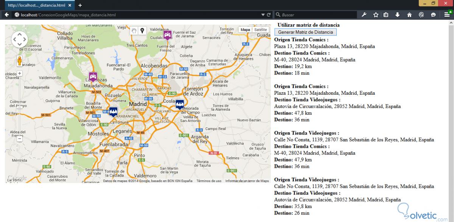Select the marker drawing tool on the map

[x=142, y=31]
